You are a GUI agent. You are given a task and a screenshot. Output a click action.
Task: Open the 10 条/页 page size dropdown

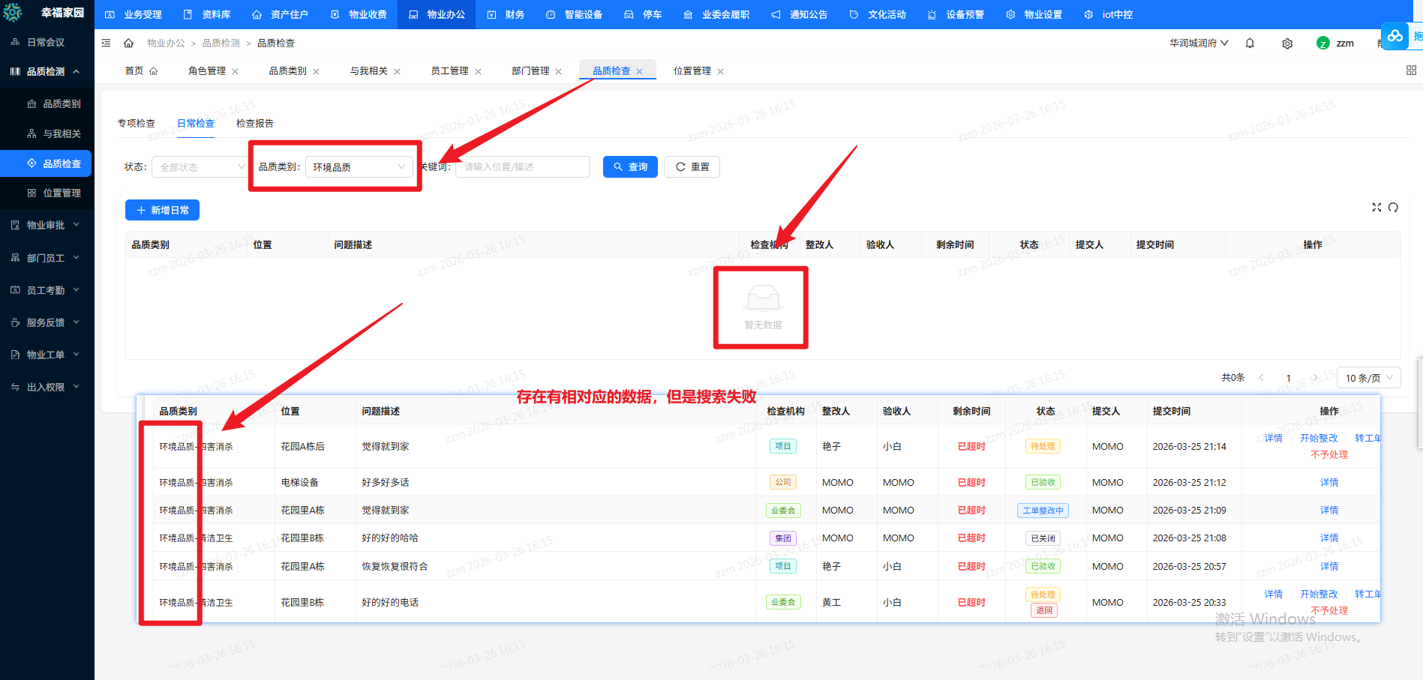1369,378
